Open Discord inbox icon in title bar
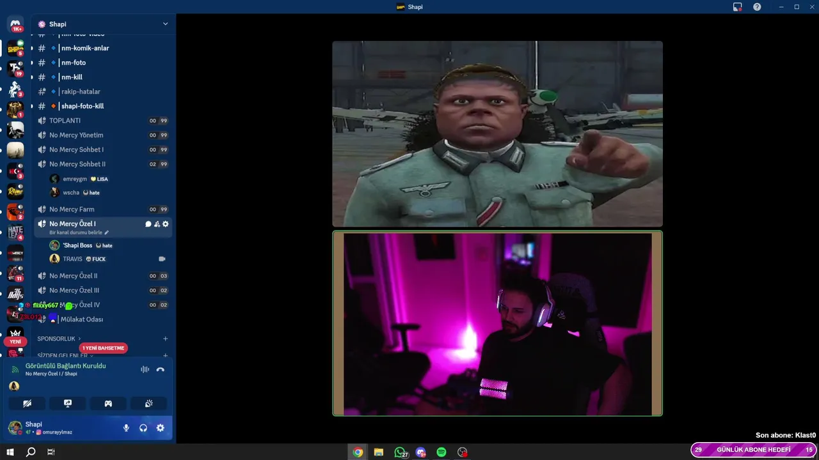The height and width of the screenshot is (460, 819). (738, 7)
